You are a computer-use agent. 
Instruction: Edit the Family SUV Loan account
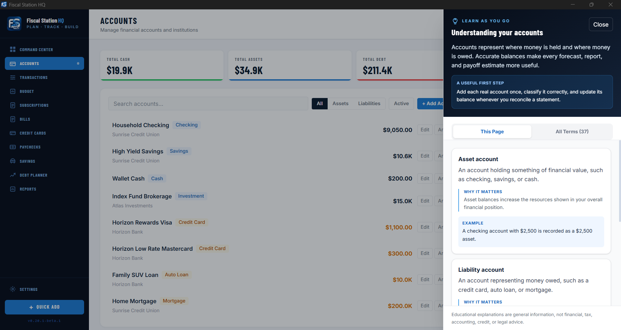tap(425, 280)
